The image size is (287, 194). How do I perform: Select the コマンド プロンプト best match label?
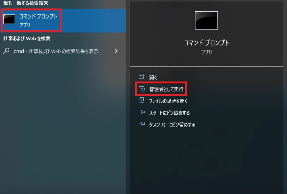pyautogui.click(x=38, y=16)
